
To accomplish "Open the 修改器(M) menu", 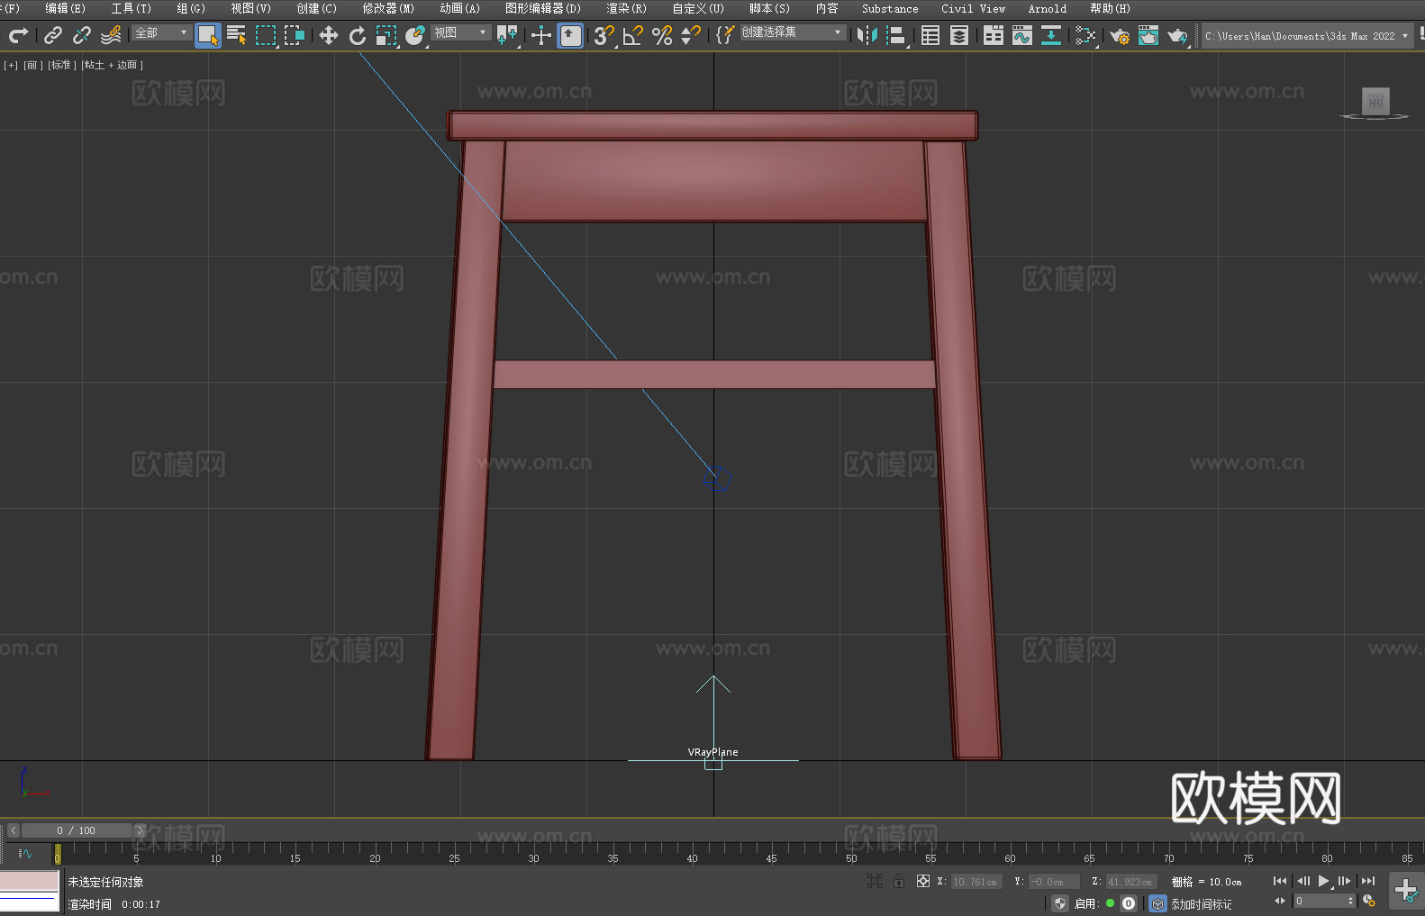I will pyautogui.click(x=388, y=8).
